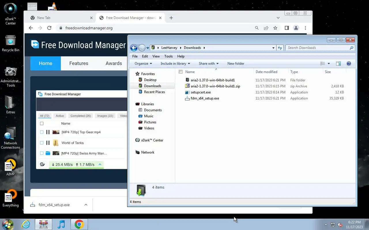The height and width of the screenshot is (230, 369).
Task: Tick checkbox for World of Tanks row
Action: pyautogui.click(x=42, y=143)
